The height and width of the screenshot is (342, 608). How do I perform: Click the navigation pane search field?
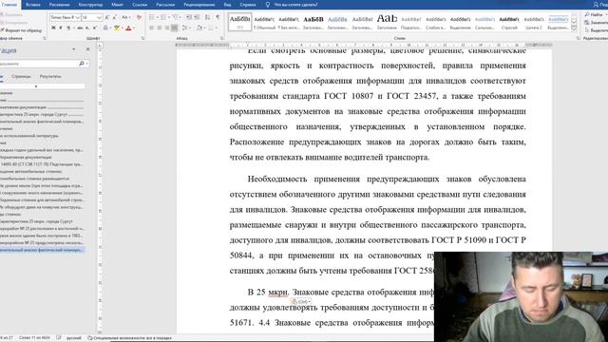(38, 64)
